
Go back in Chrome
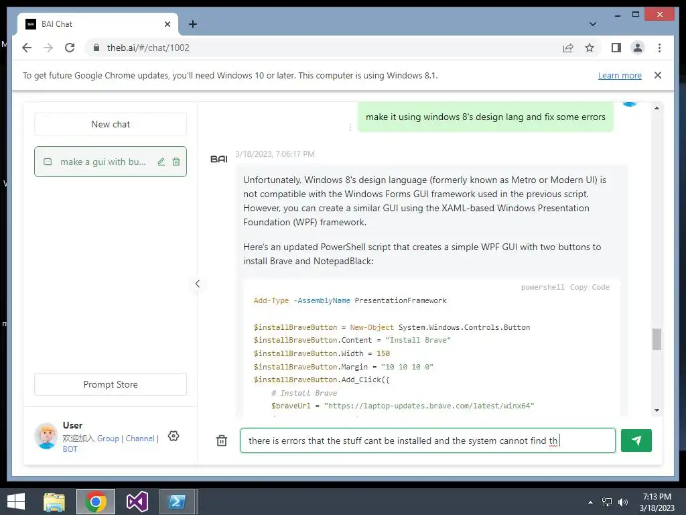27,48
